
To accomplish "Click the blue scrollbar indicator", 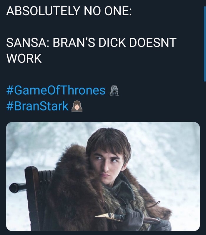I will 205,44.
